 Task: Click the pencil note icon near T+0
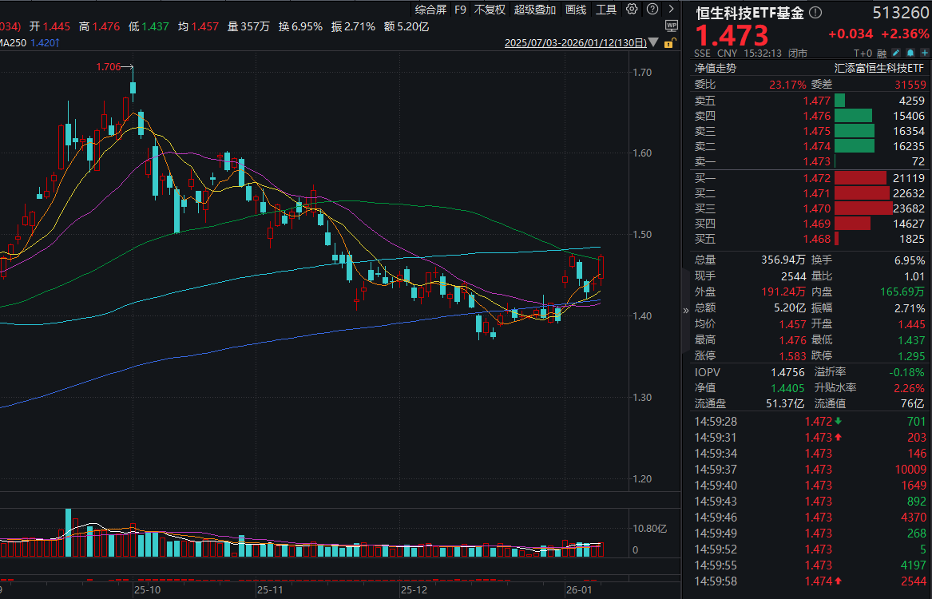coord(896,54)
